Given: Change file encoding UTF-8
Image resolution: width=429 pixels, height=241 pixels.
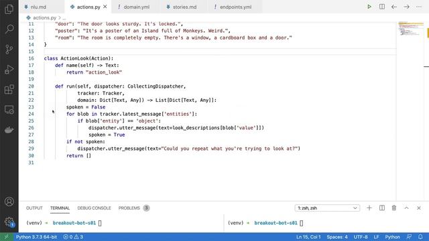Looking at the screenshot, I should coord(361,237).
